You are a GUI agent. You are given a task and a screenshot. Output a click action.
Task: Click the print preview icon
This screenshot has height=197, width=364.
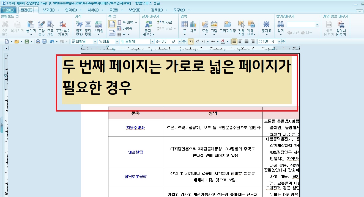[44, 41]
